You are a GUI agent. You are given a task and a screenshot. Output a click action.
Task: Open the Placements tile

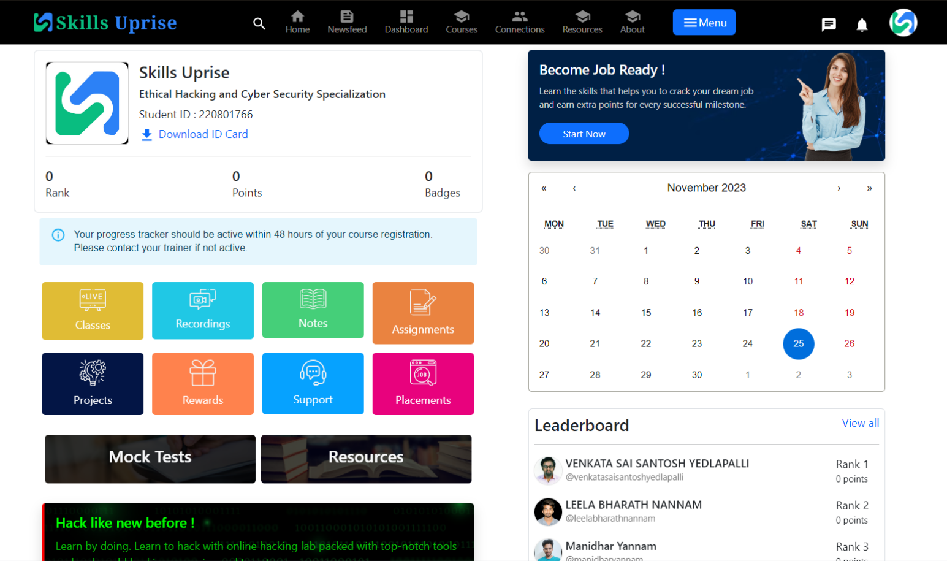(423, 384)
